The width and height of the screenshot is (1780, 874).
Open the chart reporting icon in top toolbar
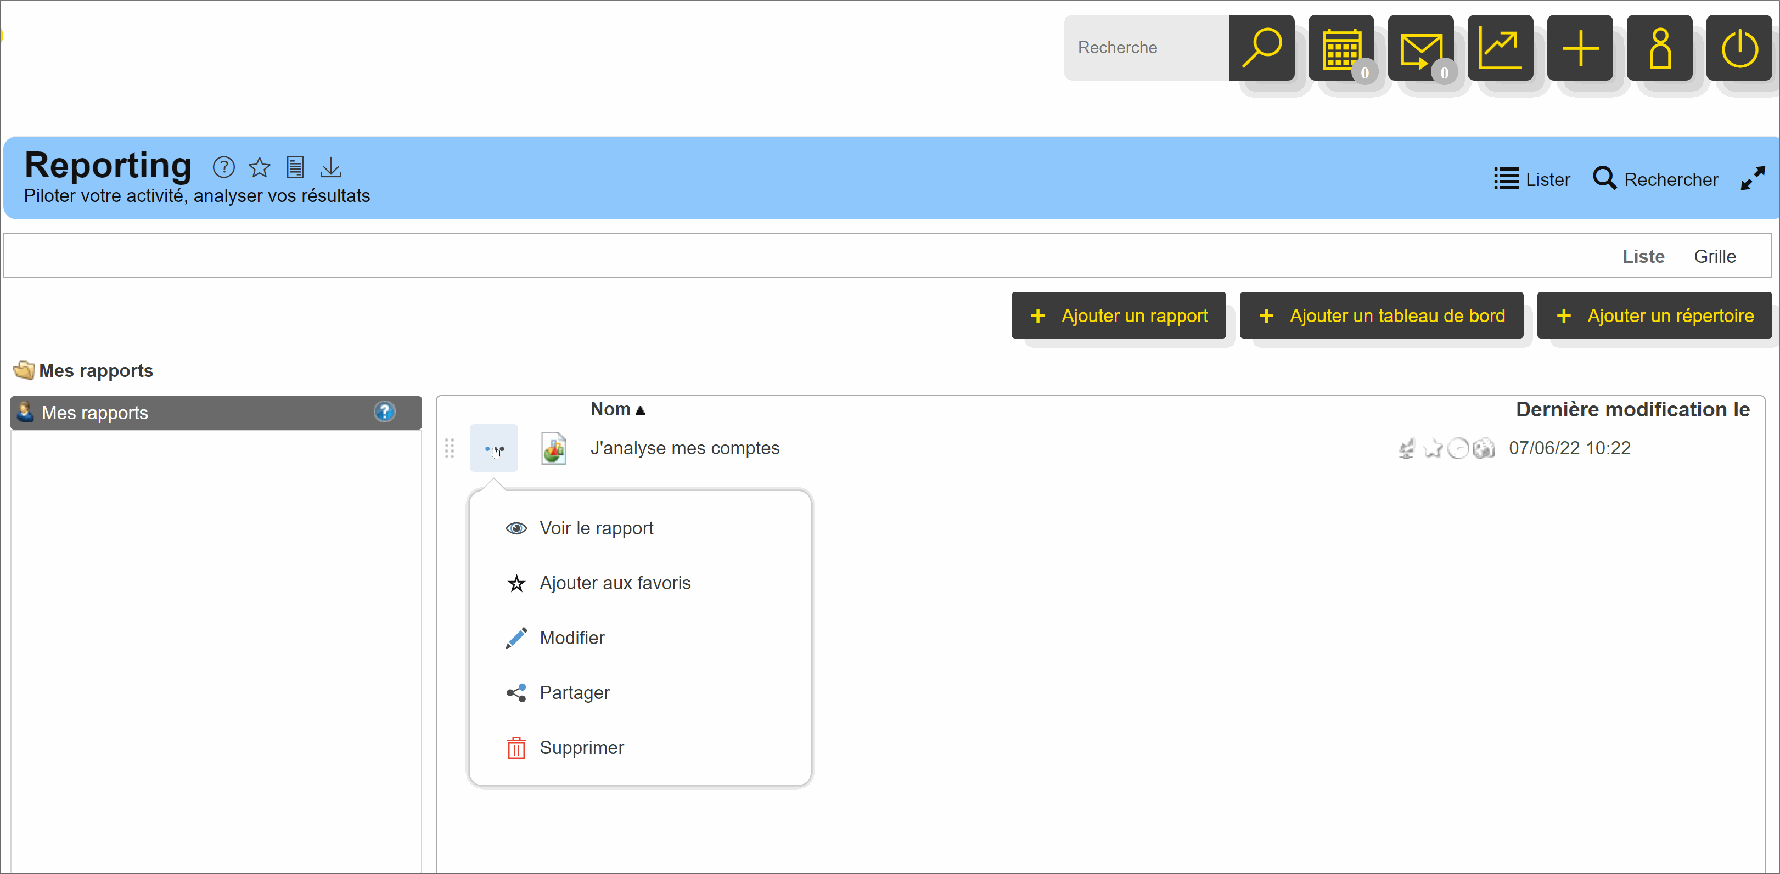pos(1500,48)
